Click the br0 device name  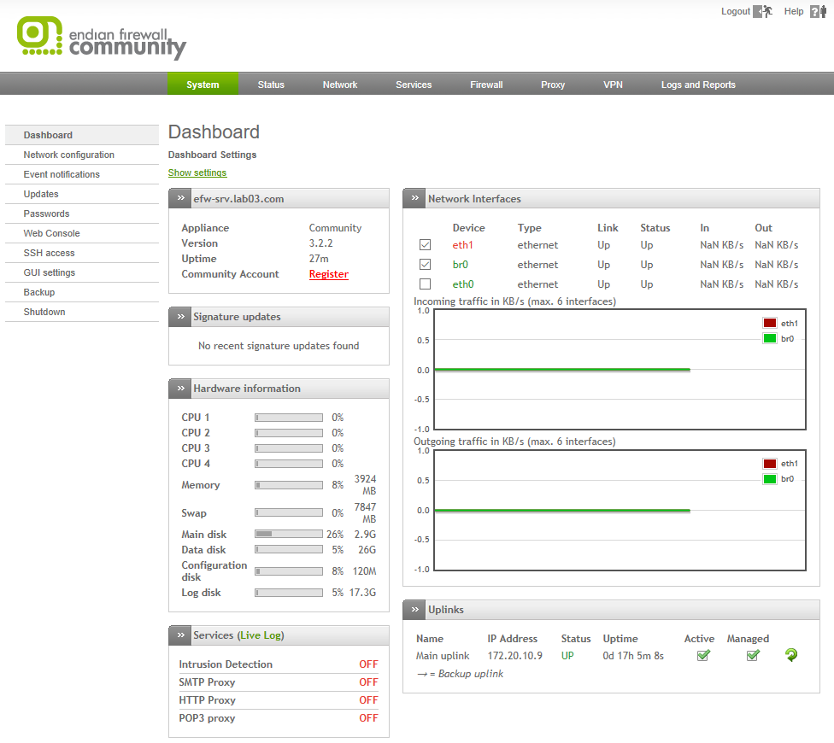tap(460, 265)
